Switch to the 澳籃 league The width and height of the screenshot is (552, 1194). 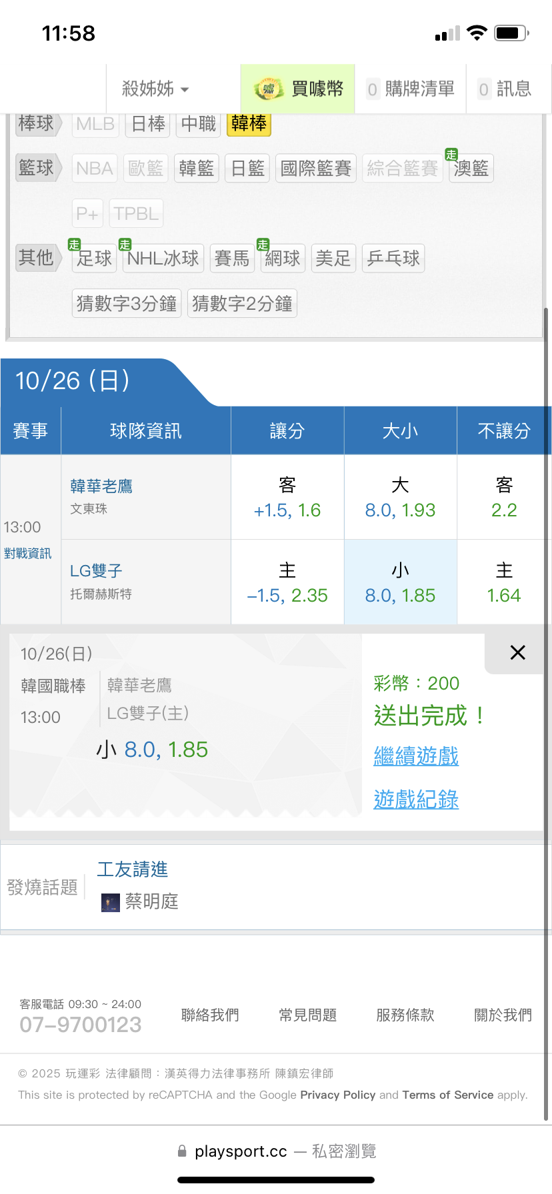coord(471,169)
